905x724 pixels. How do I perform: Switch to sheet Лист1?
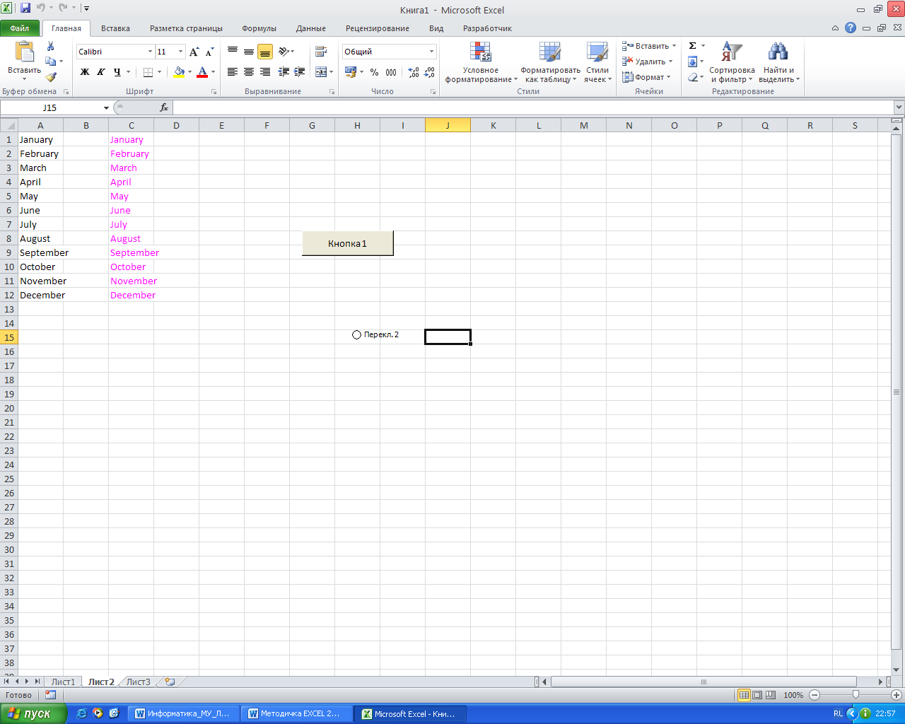pos(63,682)
